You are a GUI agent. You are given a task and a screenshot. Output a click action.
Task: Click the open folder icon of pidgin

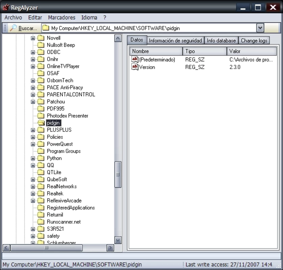click(41, 123)
